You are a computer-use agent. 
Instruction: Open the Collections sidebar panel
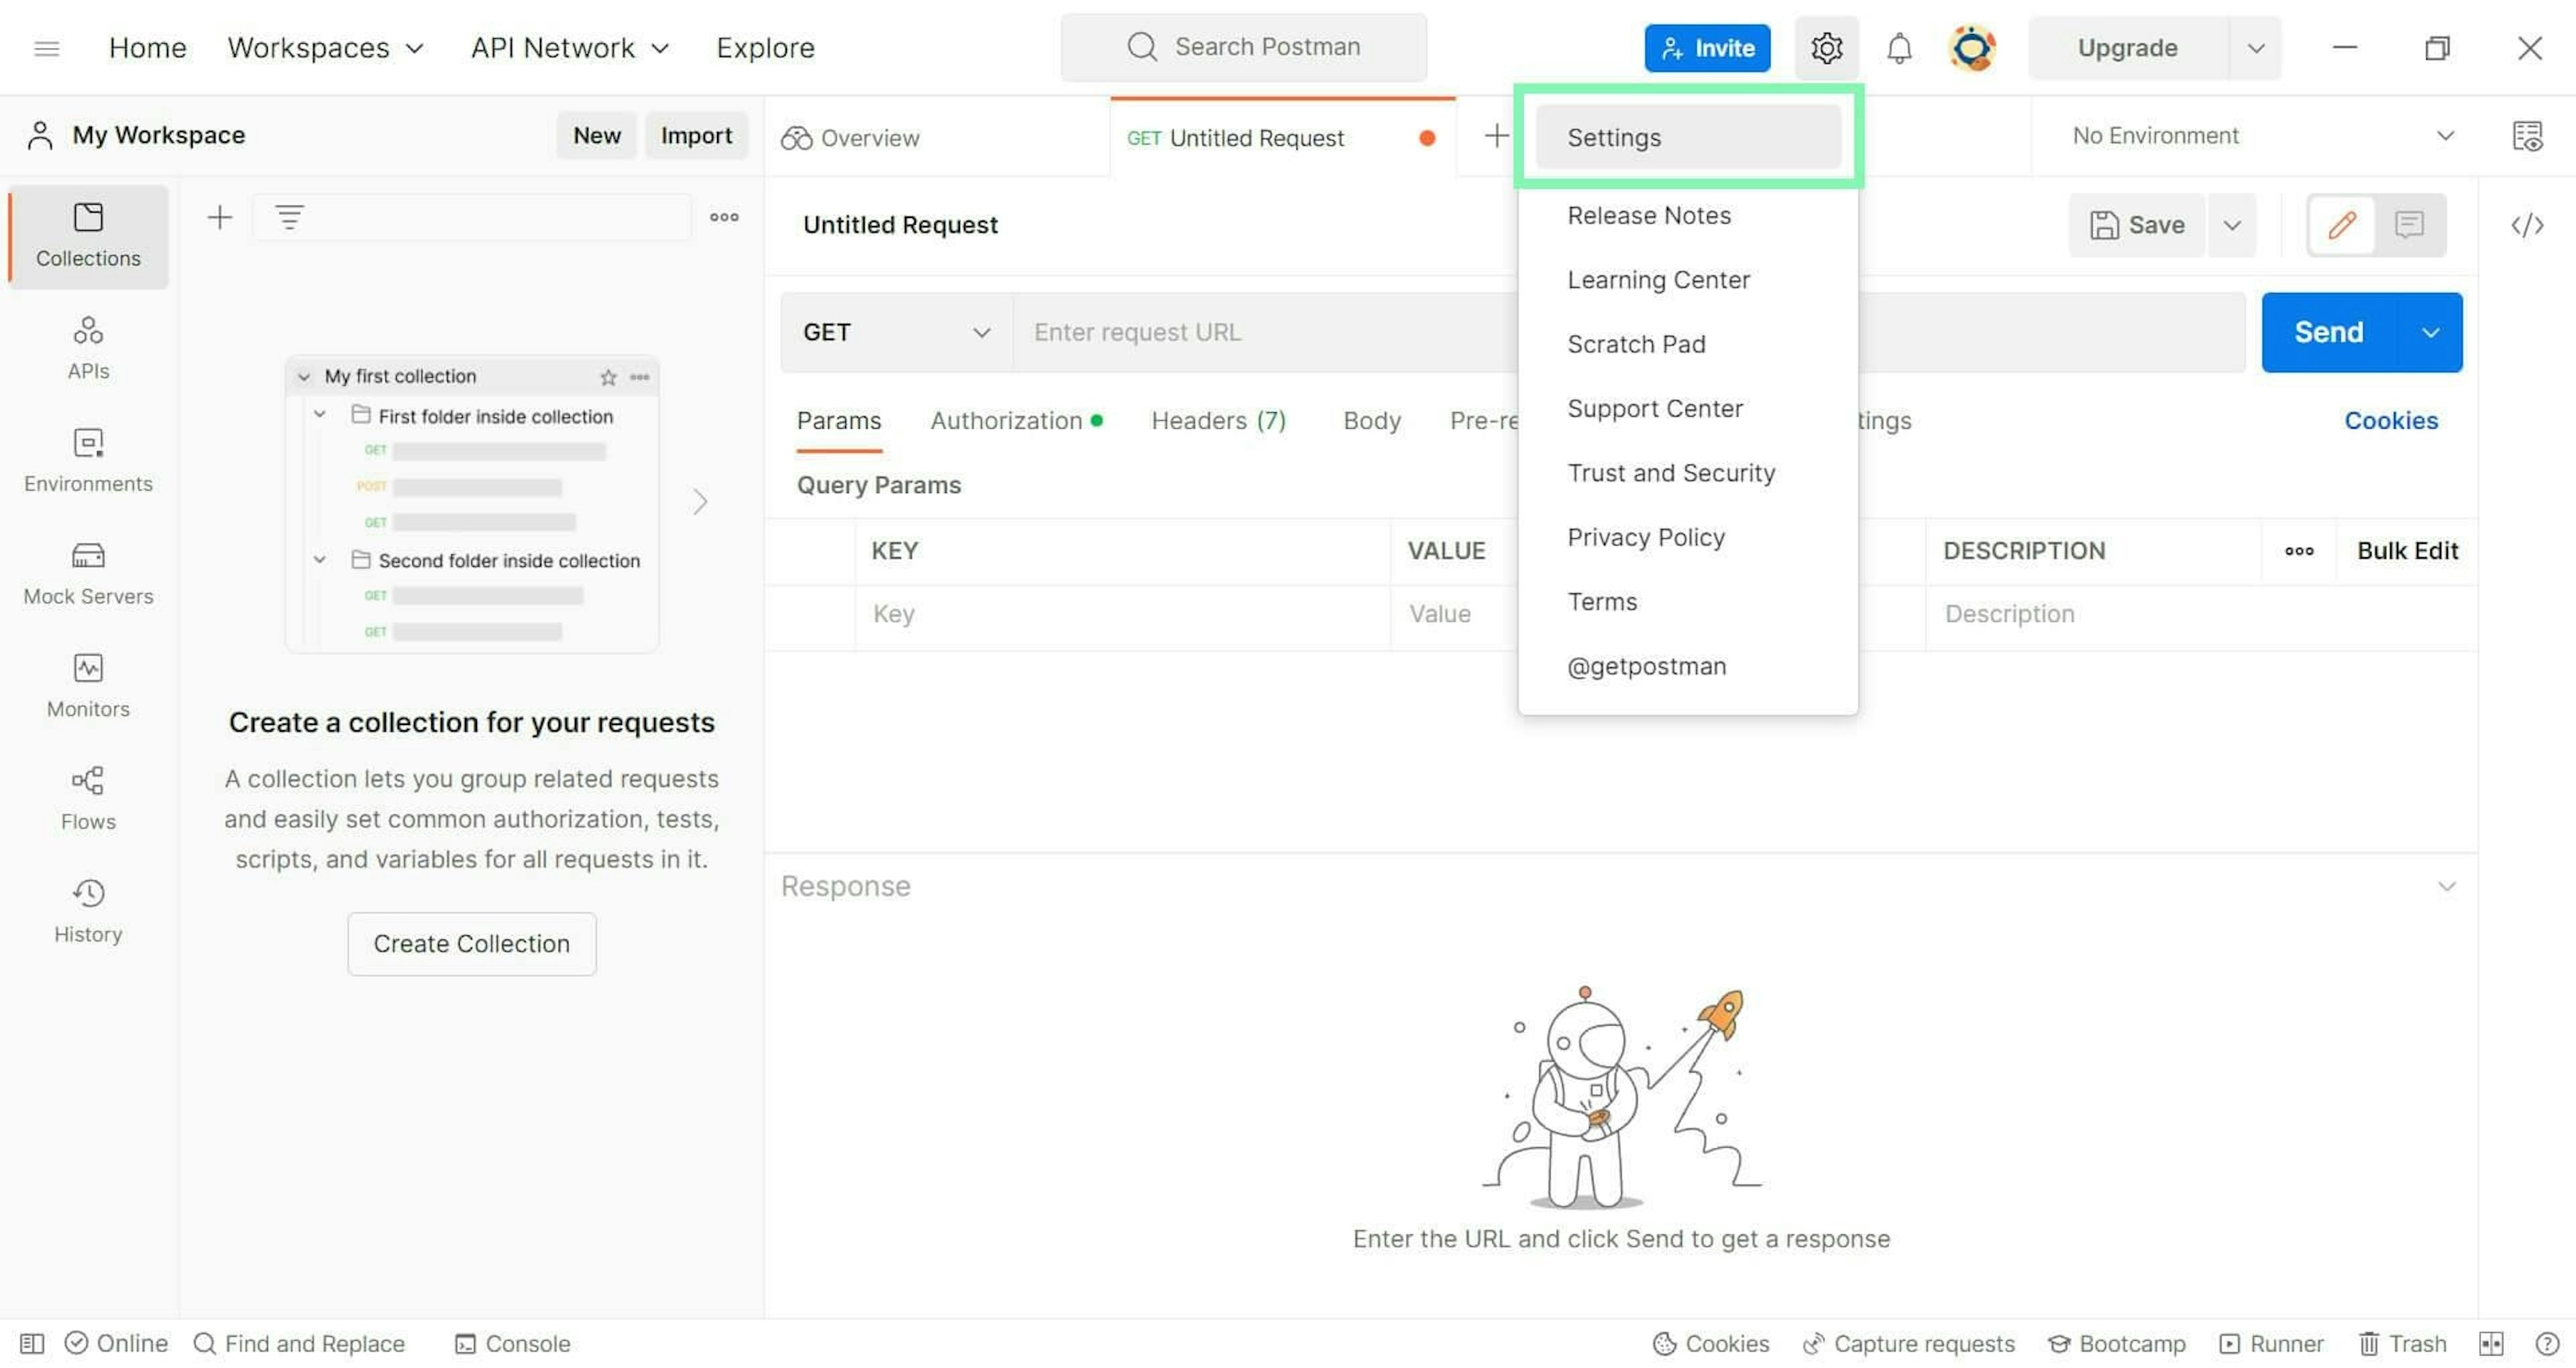pyautogui.click(x=88, y=236)
